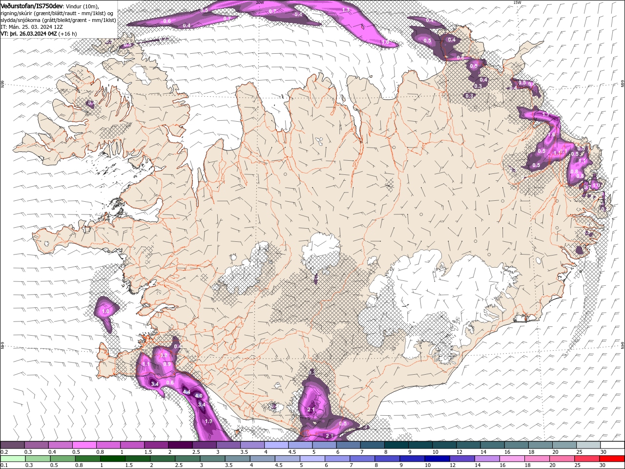
Task: Pick upper legend swatch between 1.5 and 2
Action: [156, 445]
